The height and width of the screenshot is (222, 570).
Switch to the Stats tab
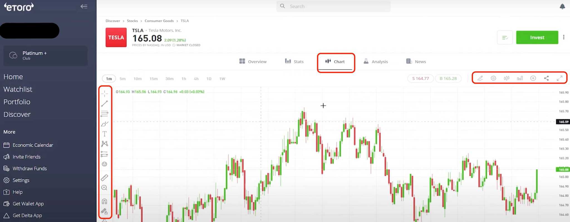click(x=294, y=61)
